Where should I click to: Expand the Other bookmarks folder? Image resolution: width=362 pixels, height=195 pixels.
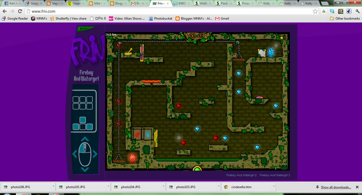pos(345,19)
